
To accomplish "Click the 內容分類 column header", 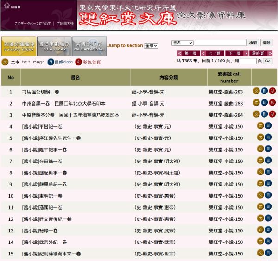I will point(169,77).
